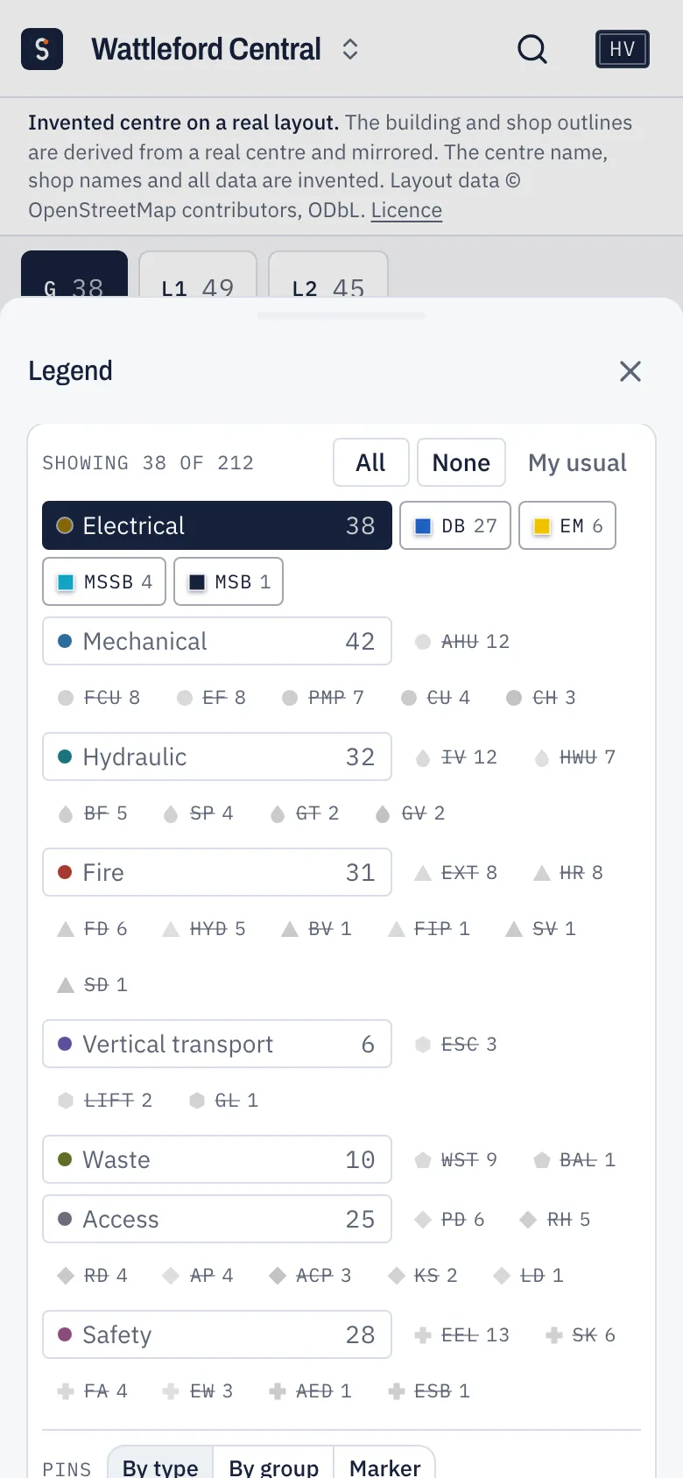Image resolution: width=683 pixels, height=1478 pixels.
Task: Select By group pins mode
Action: click(x=274, y=1466)
